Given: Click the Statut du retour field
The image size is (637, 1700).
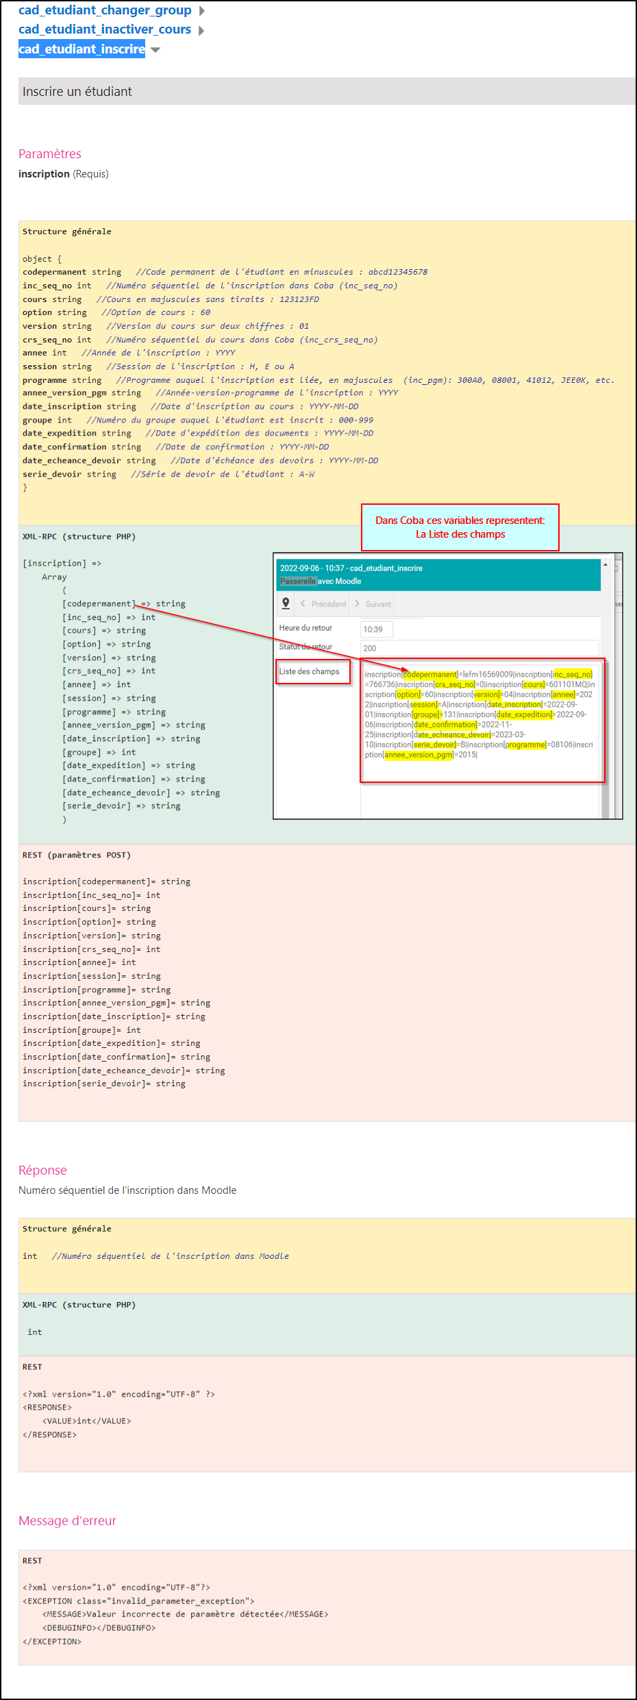Looking at the screenshot, I should click(x=479, y=648).
